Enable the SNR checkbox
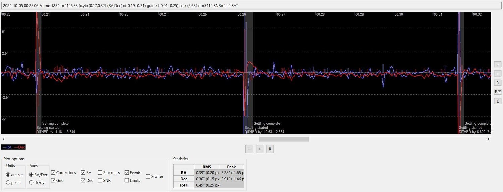Screen dimensions: 503x192 [104, 180]
